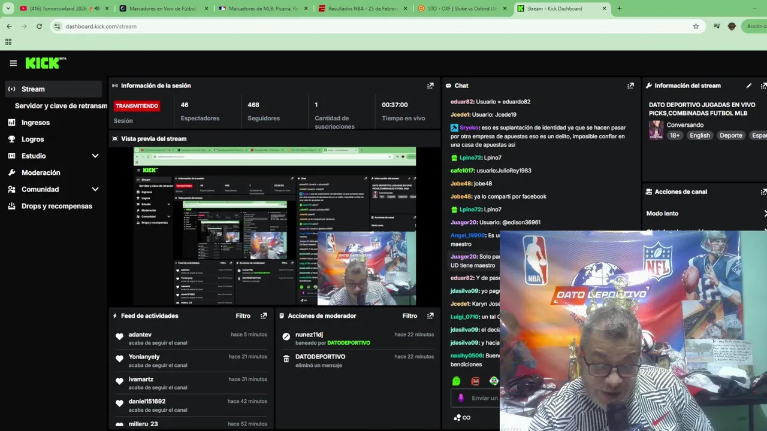
Task: Click the adantev follower entry
Action: tap(191, 338)
